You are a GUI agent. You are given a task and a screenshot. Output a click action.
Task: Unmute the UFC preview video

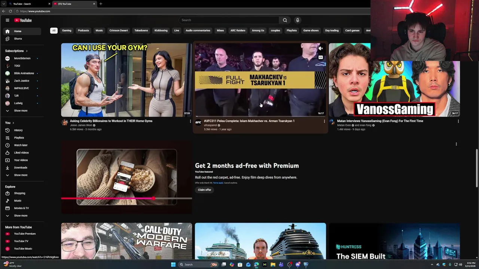coord(321,49)
